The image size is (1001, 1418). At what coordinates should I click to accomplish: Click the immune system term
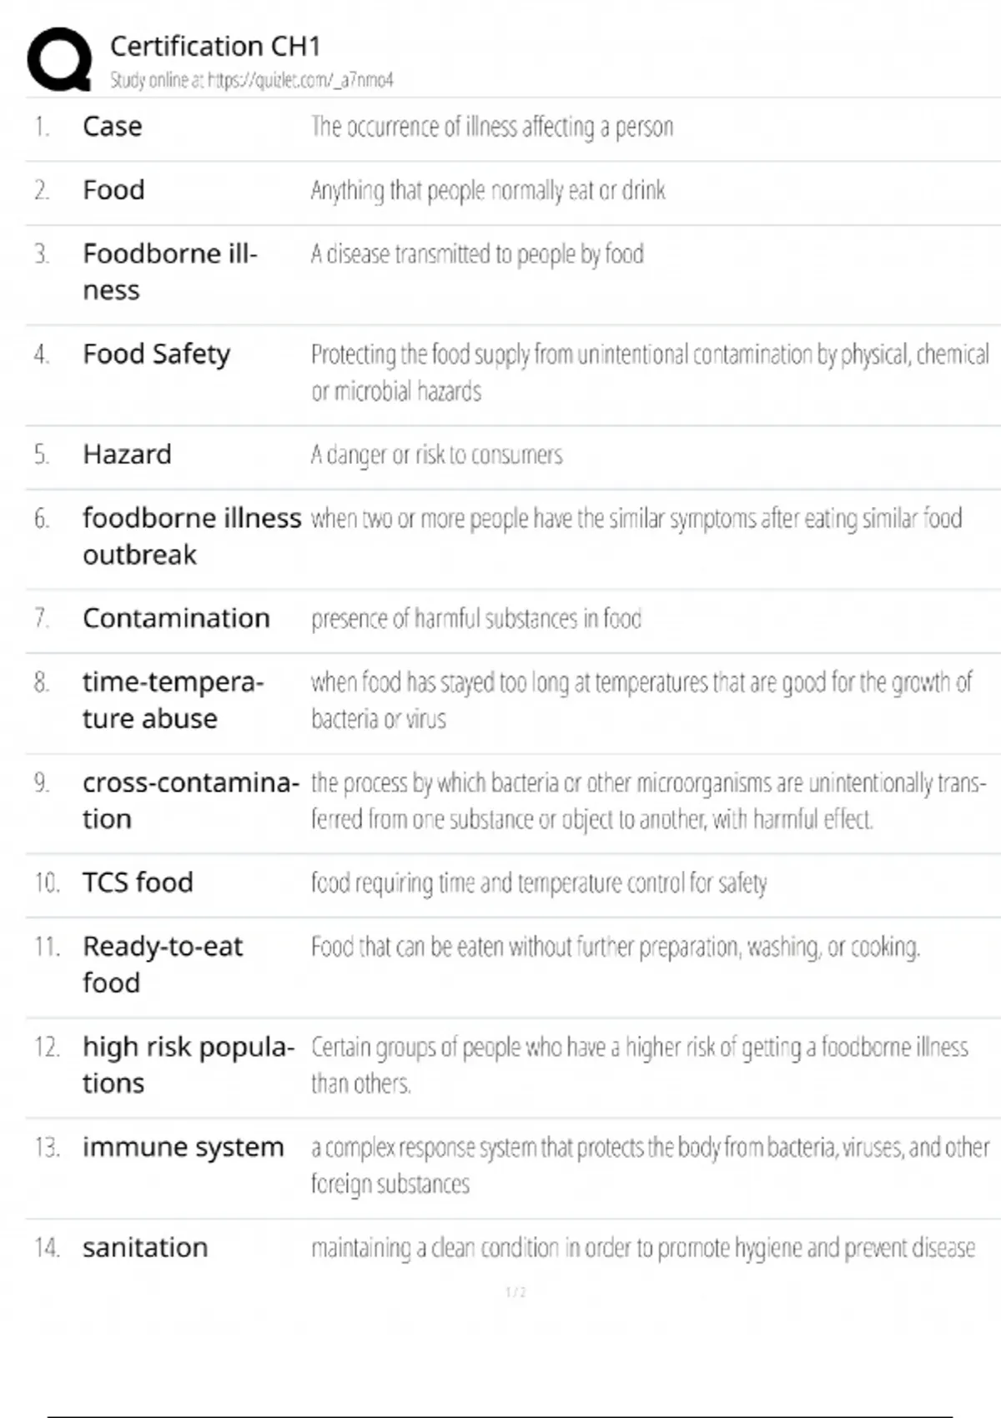[183, 1148]
